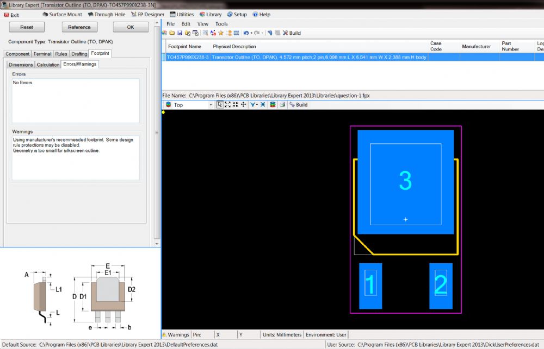The width and height of the screenshot is (544, 349).
Task: Select the pointer tool in viewer toolbar
Action: (x=220, y=105)
